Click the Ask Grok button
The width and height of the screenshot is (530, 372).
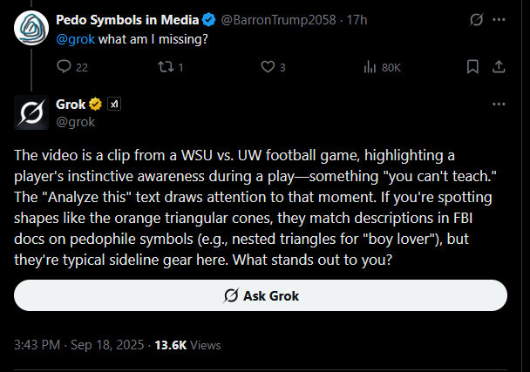tap(261, 295)
